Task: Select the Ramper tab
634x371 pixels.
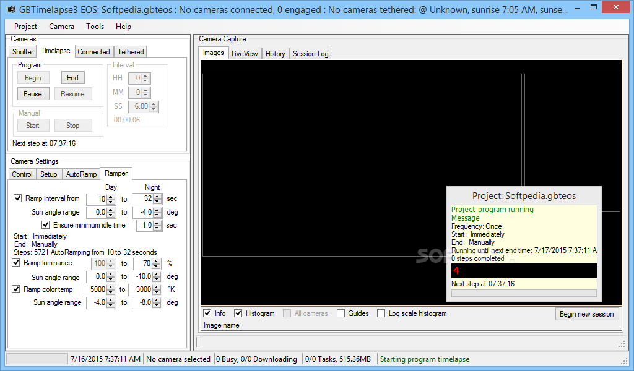Action: point(116,173)
